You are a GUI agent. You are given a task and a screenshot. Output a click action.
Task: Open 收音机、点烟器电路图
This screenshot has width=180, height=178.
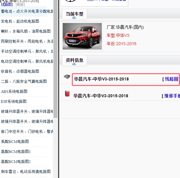point(20,71)
